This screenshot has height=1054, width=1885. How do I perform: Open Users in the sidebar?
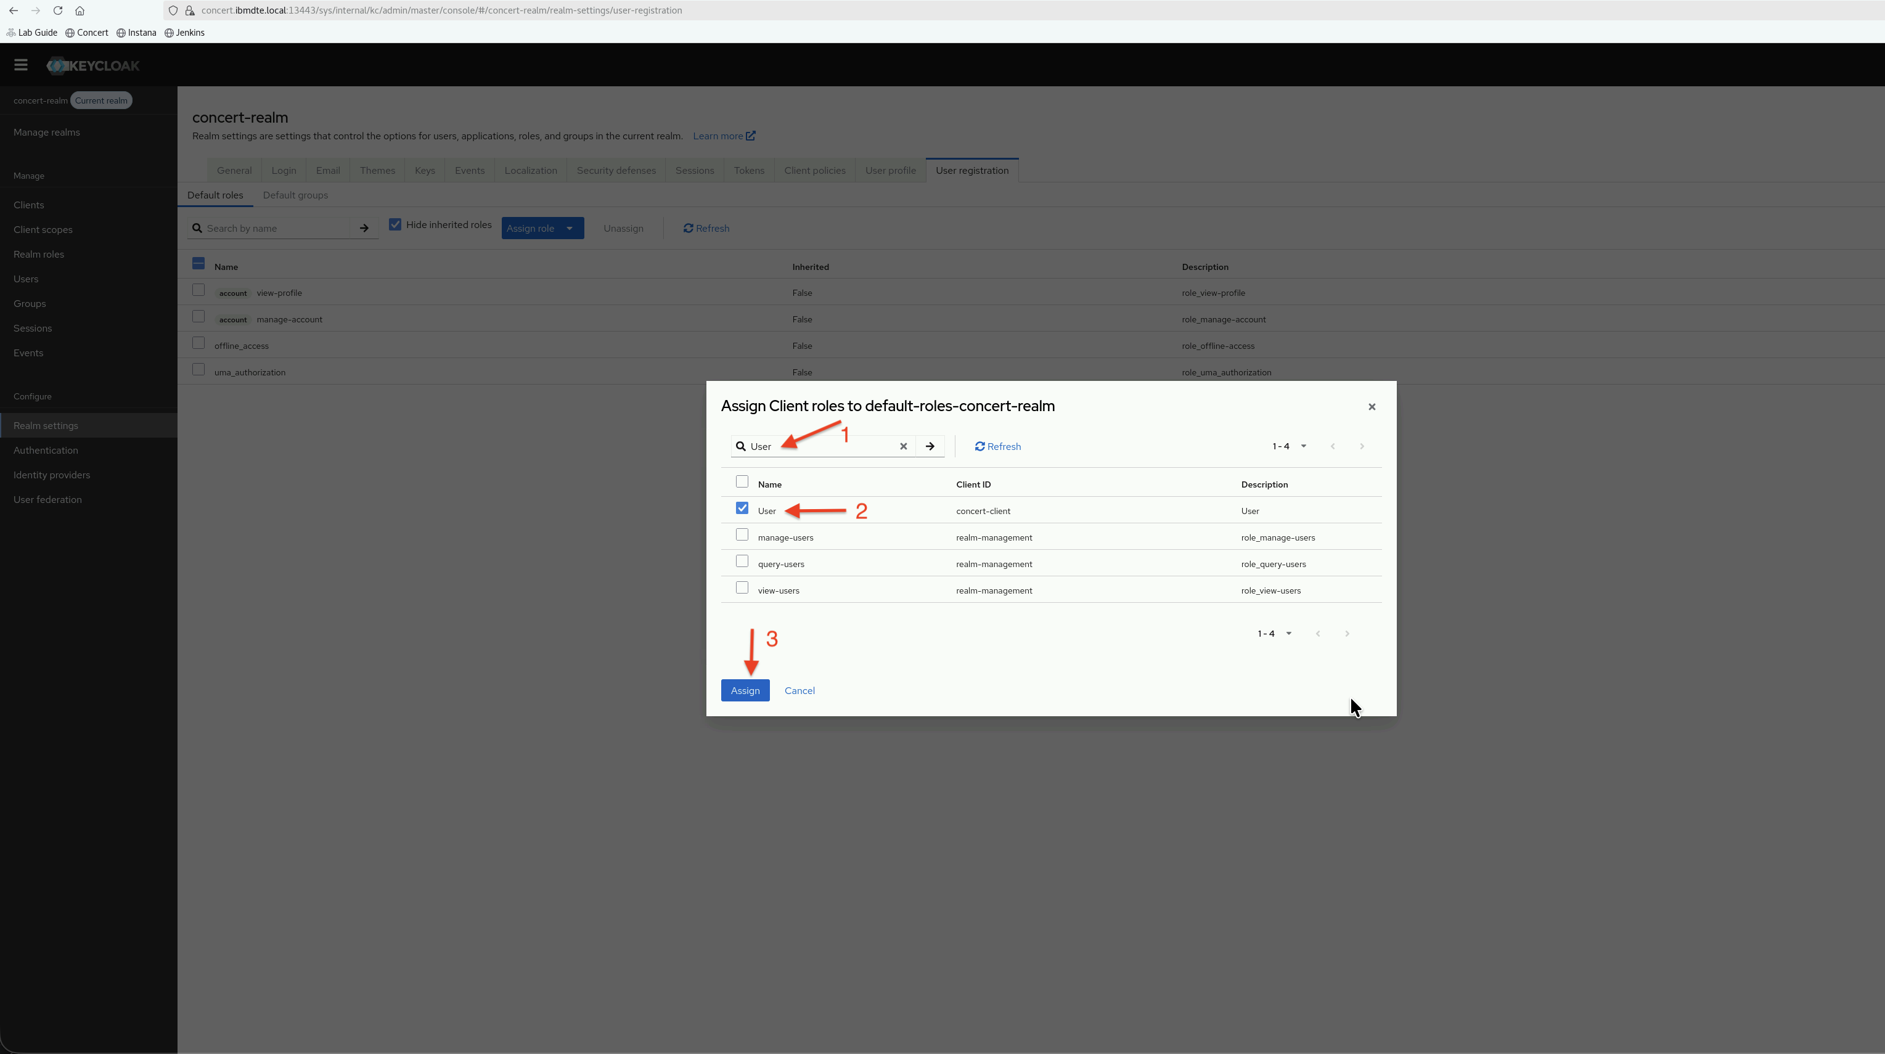click(x=26, y=279)
